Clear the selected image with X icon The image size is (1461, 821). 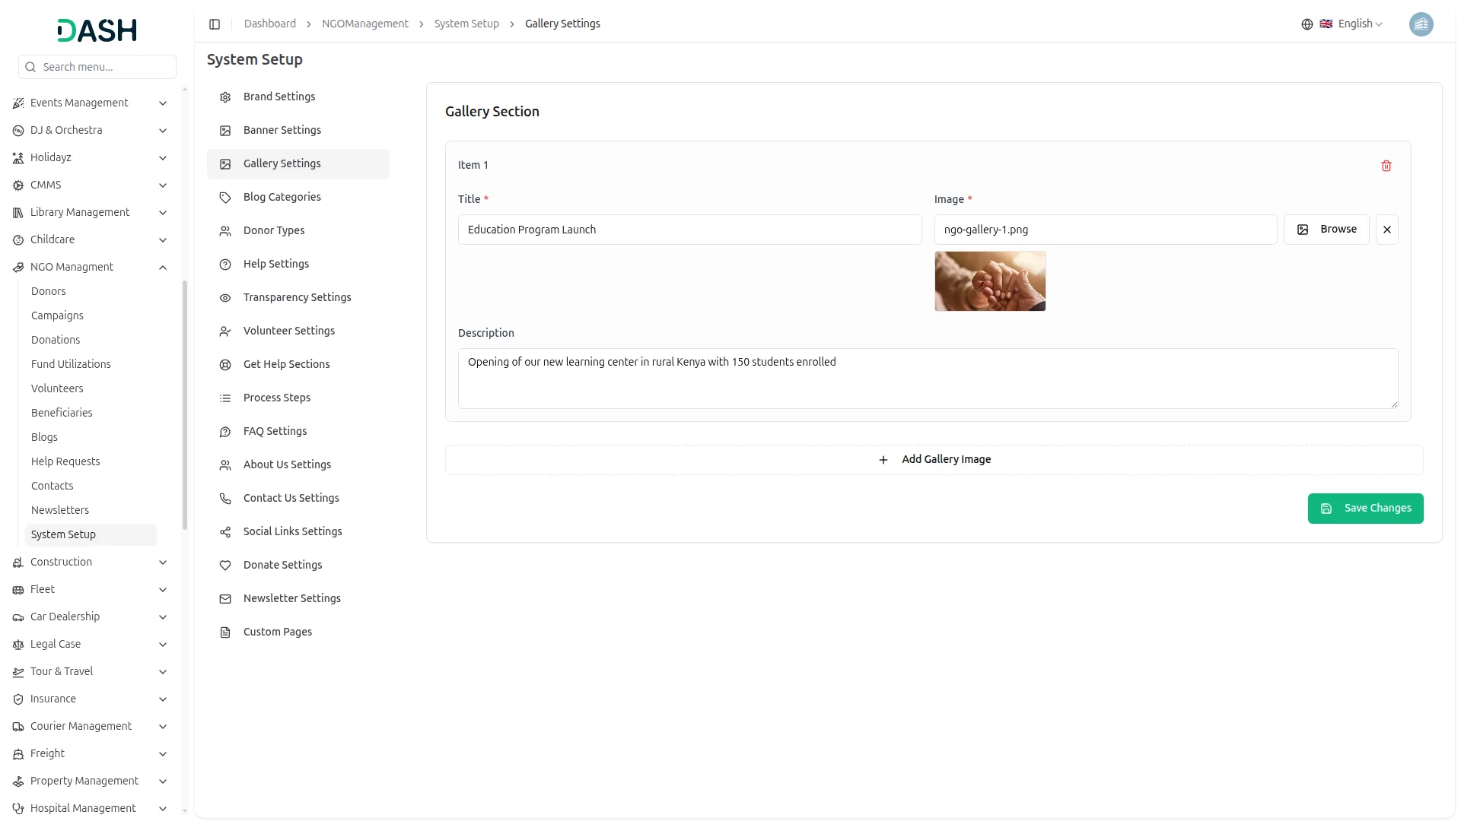1386,230
